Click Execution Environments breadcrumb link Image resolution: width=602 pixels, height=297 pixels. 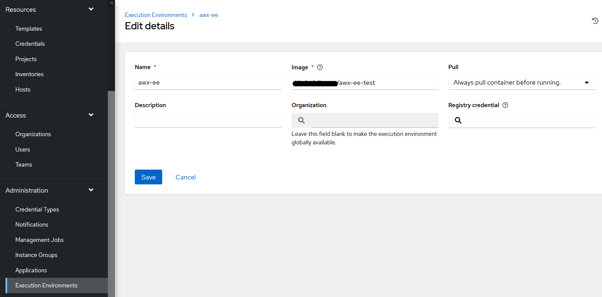156,15
